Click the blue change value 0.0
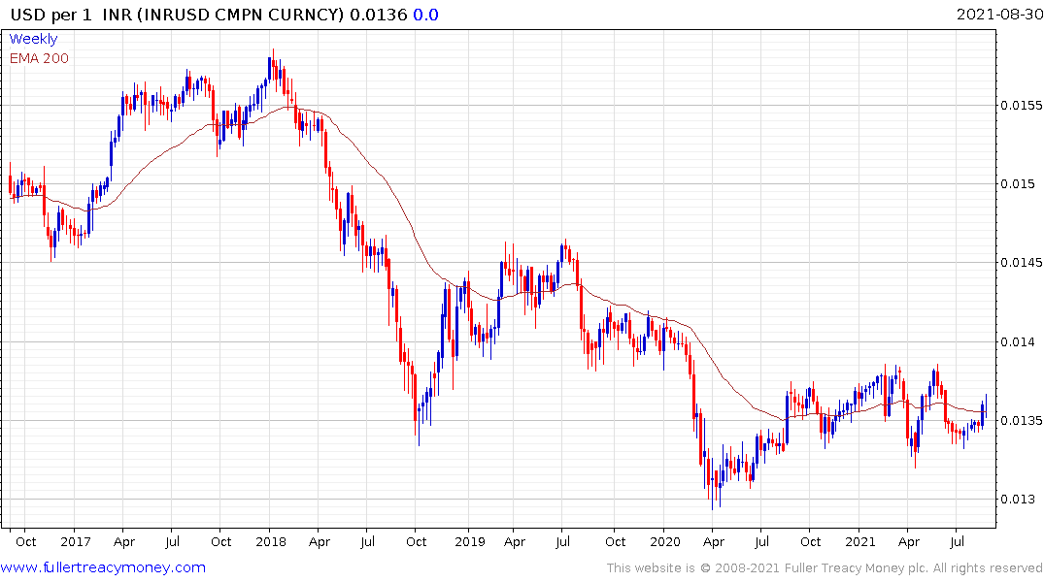Image resolution: width=1044 pixels, height=582 pixels. pos(425,15)
